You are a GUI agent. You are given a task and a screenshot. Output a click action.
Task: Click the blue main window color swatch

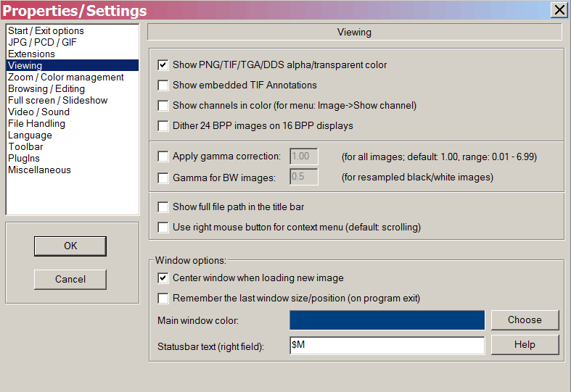(387, 320)
